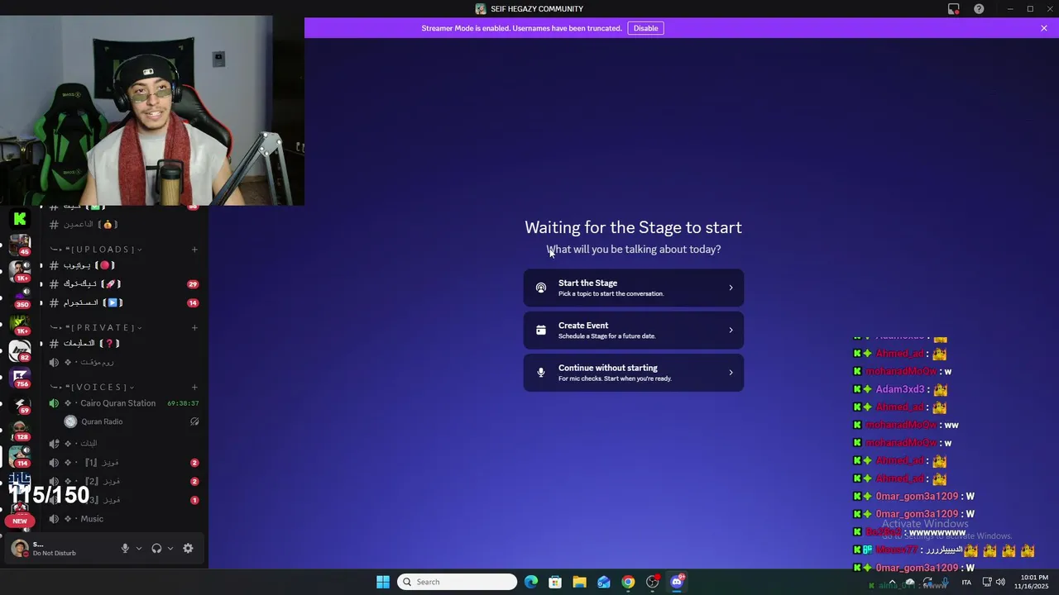Select Create Event option
This screenshot has height=595, width=1059.
pyautogui.click(x=634, y=330)
